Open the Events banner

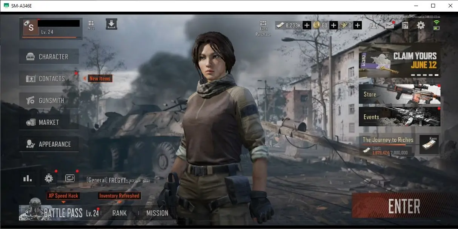400,117
